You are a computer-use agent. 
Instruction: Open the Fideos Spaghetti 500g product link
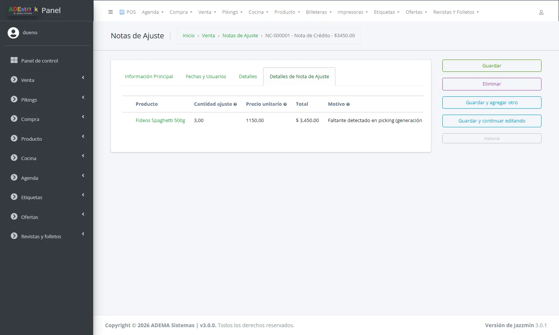[x=160, y=121]
